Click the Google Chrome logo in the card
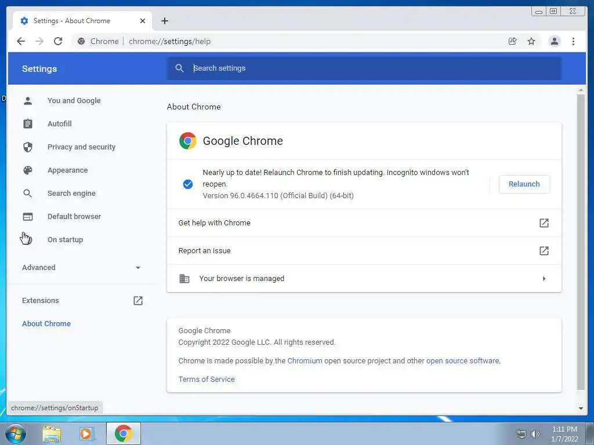 (187, 141)
